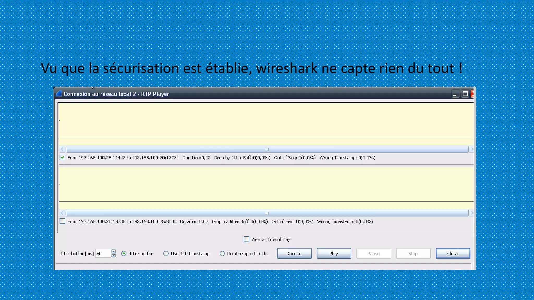Click the second stream's horizontal scrollbar thumb
The width and height of the screenshot is (534, 300).
pos(267,213)
